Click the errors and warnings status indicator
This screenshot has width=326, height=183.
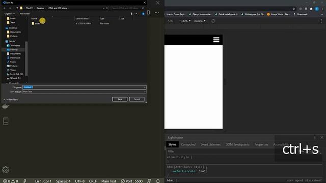point(11,181)
